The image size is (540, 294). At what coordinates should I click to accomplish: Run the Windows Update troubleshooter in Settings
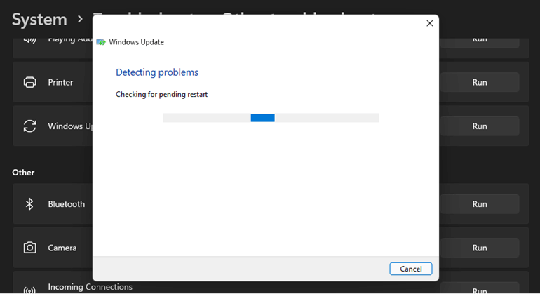click(x=480, y=126)
